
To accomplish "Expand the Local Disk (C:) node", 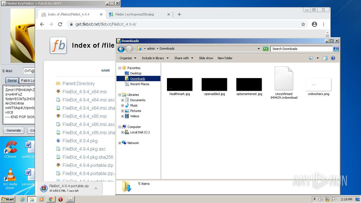I will [122, 132].
